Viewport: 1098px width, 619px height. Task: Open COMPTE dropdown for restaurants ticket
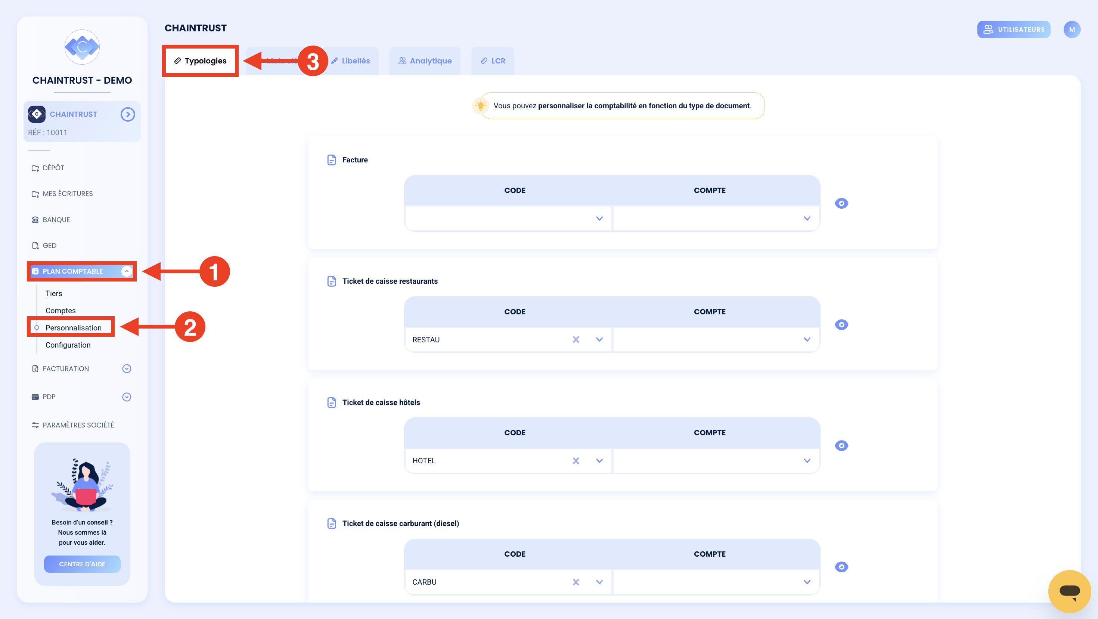pos(716,339)
